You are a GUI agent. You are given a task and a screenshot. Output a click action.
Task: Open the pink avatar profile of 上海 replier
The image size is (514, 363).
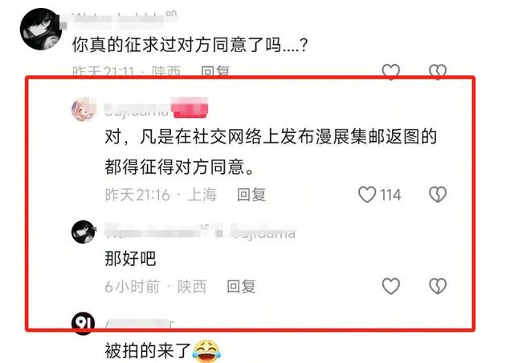click(x=84, y=109)
